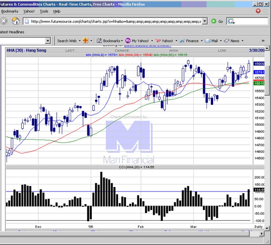Click the Dec date axis label

[x=38, y=227]
